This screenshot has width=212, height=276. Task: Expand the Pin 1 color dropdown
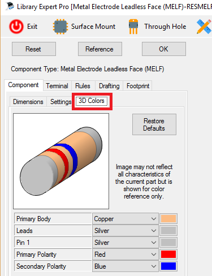coord(126,243)
